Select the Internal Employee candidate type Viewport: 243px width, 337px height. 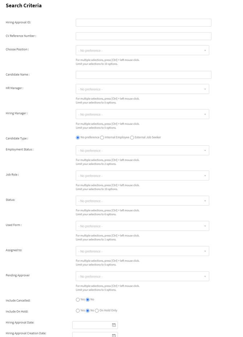(102, 138)
